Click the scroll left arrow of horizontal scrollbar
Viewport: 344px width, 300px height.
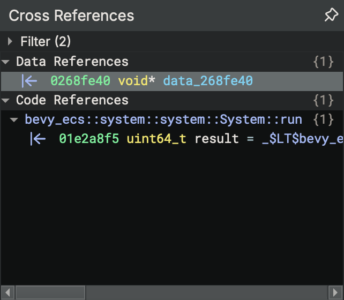(8, 292)
